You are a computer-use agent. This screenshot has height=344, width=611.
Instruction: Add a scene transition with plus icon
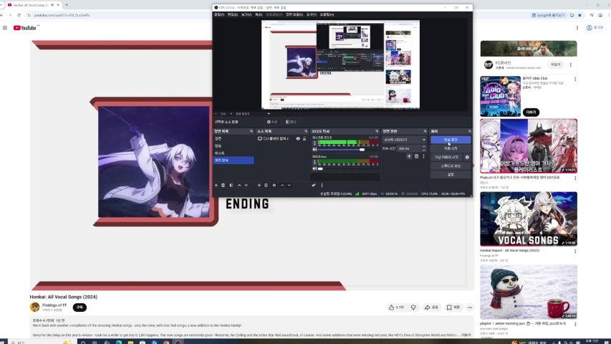(409, 156)
